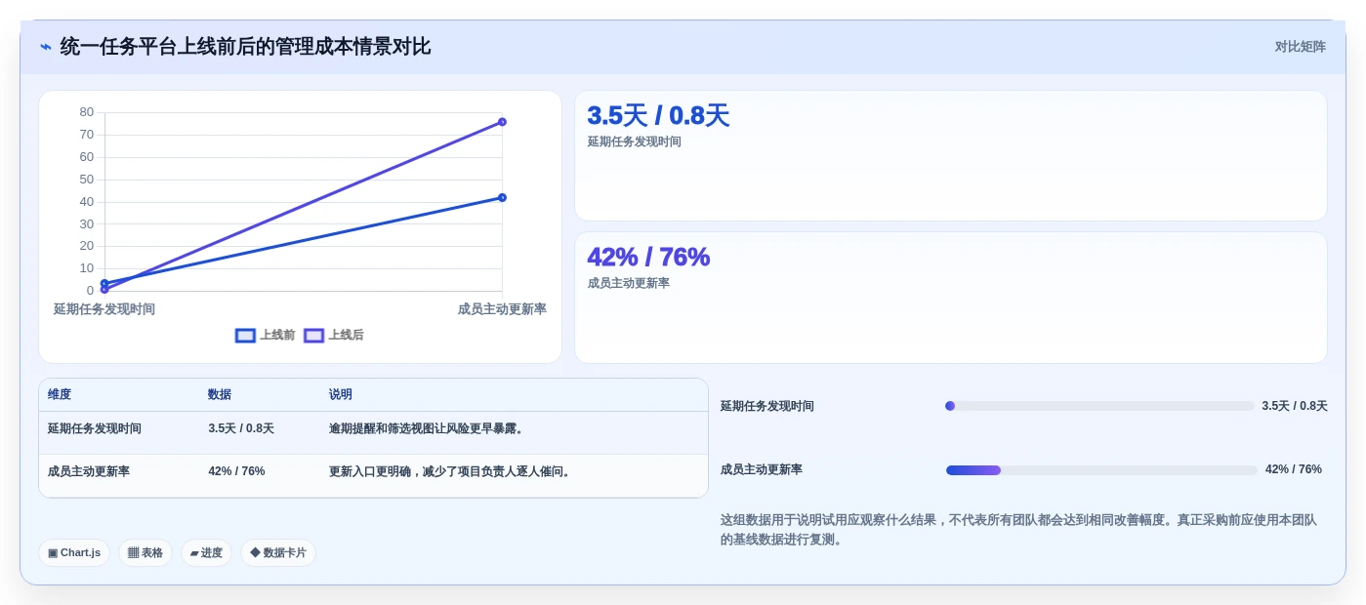This screenshot has height=605, width=1366.
Task: Click table cell 延期任务发现时间
Action: coord(95,428)
